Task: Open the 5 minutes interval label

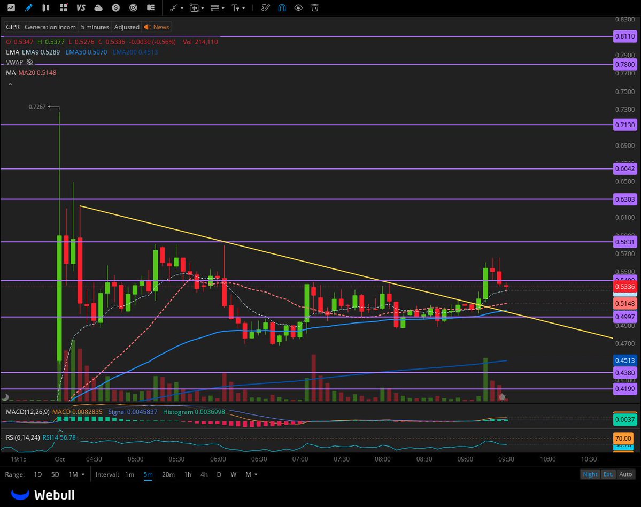Action: point(95,27)
